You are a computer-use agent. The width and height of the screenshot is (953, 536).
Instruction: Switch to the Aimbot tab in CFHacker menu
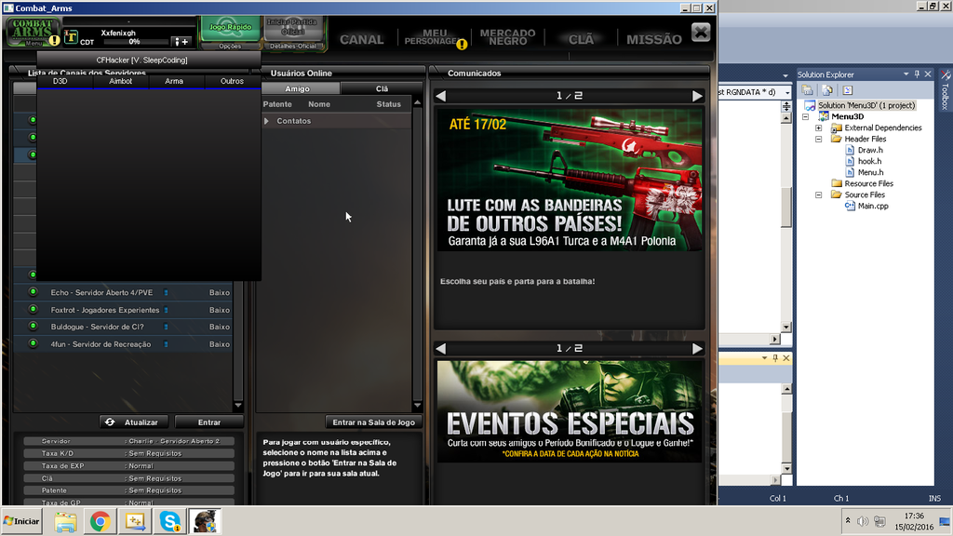(x=120, y=81)
